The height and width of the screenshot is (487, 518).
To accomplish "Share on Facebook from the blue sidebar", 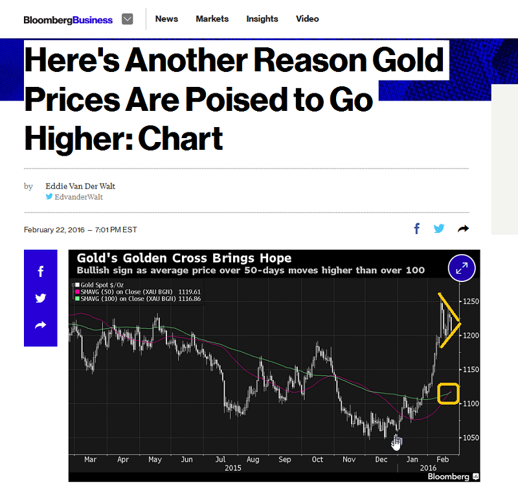I will (x=41, y=271).
